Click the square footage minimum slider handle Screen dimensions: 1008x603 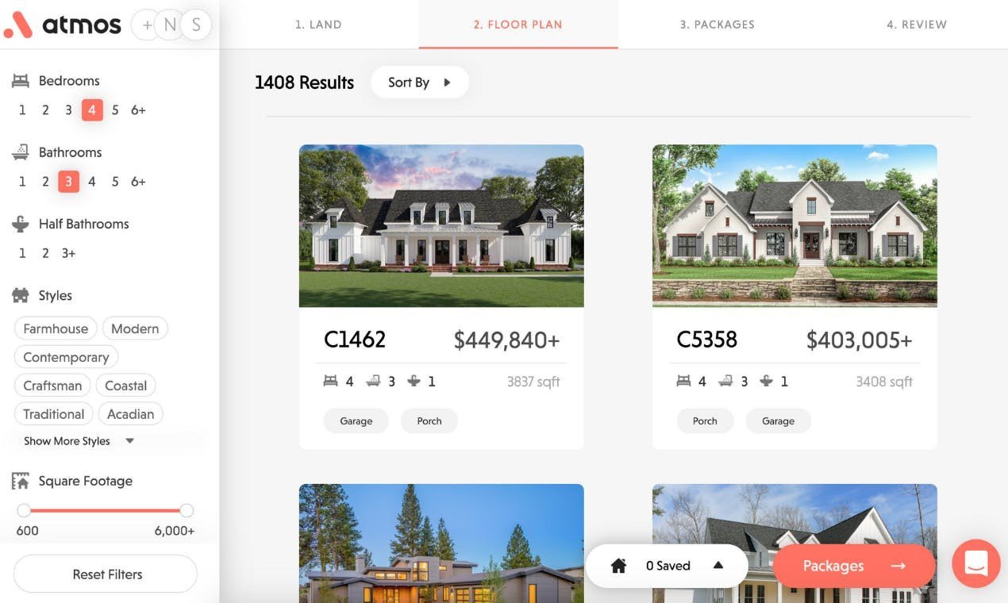[x=24, y=510]
